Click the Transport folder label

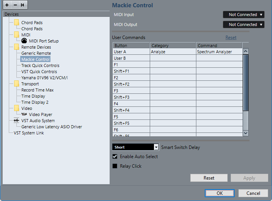tap(30, 84)
